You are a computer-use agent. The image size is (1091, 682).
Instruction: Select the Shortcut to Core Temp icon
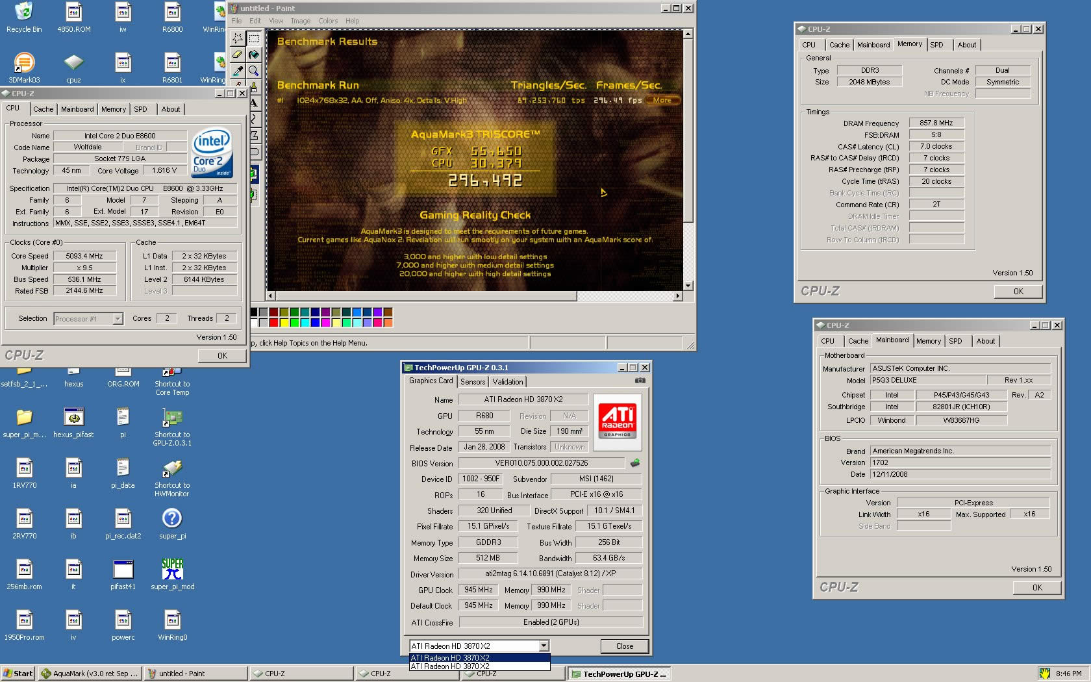coord(172,382)
